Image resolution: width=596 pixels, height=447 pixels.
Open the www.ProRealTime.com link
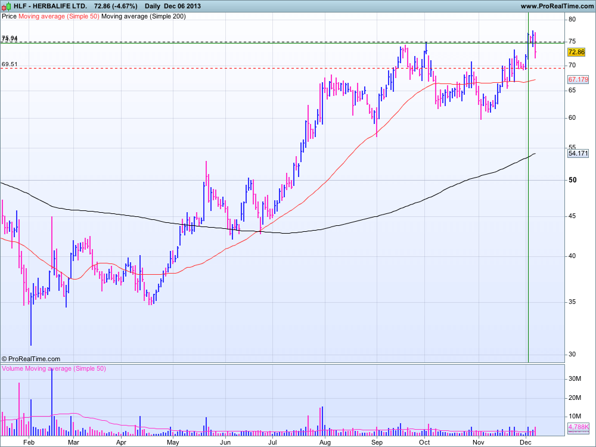[557, 6]
